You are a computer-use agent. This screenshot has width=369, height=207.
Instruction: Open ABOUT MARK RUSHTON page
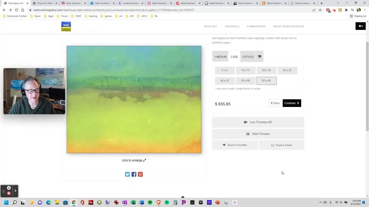click(x=288, y=26)
